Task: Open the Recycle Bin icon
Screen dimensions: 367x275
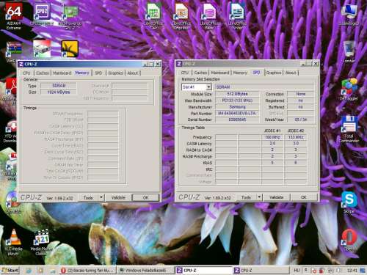Action: coord(349,51)
